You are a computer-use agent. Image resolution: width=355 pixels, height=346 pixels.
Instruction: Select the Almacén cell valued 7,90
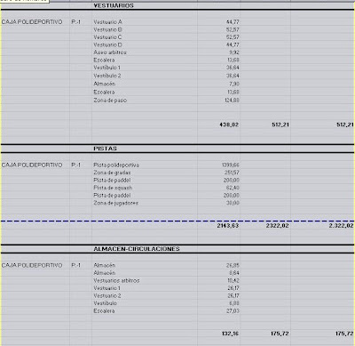coord(105,84)
